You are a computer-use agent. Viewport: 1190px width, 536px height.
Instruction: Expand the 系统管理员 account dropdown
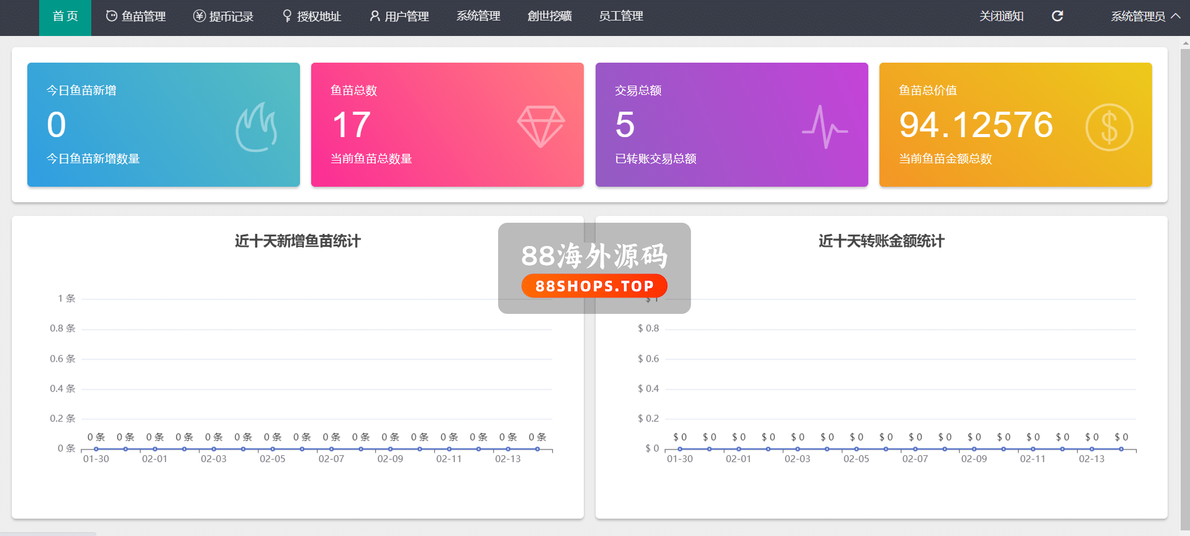click(1145, 16)
